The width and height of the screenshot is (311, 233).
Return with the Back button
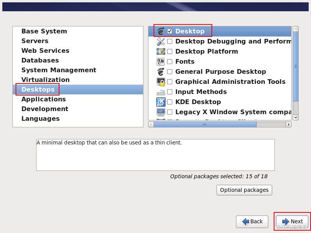coord(252,221)
